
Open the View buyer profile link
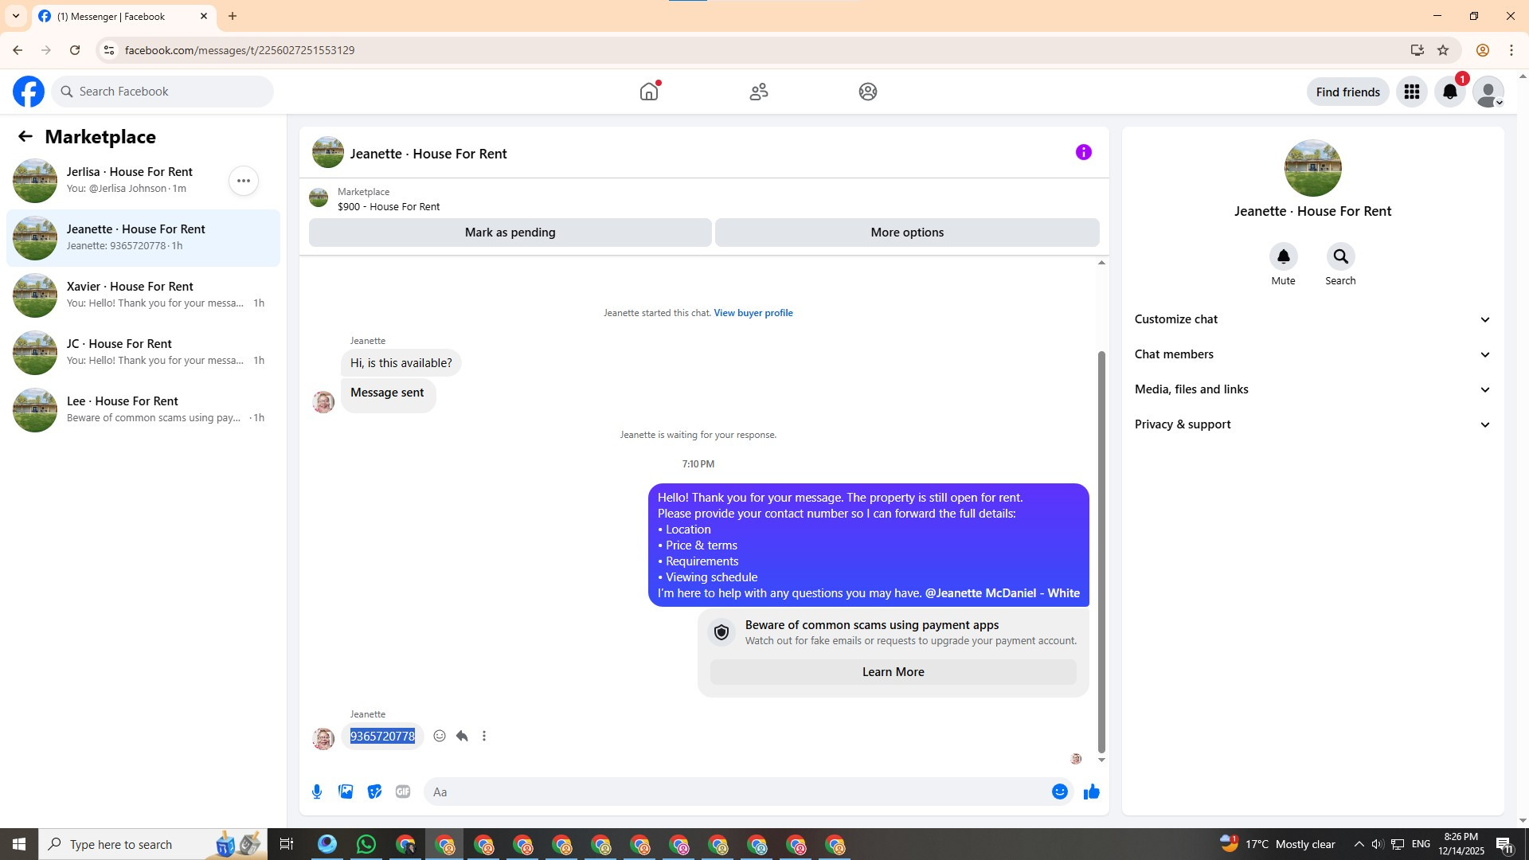pos(753,313)
